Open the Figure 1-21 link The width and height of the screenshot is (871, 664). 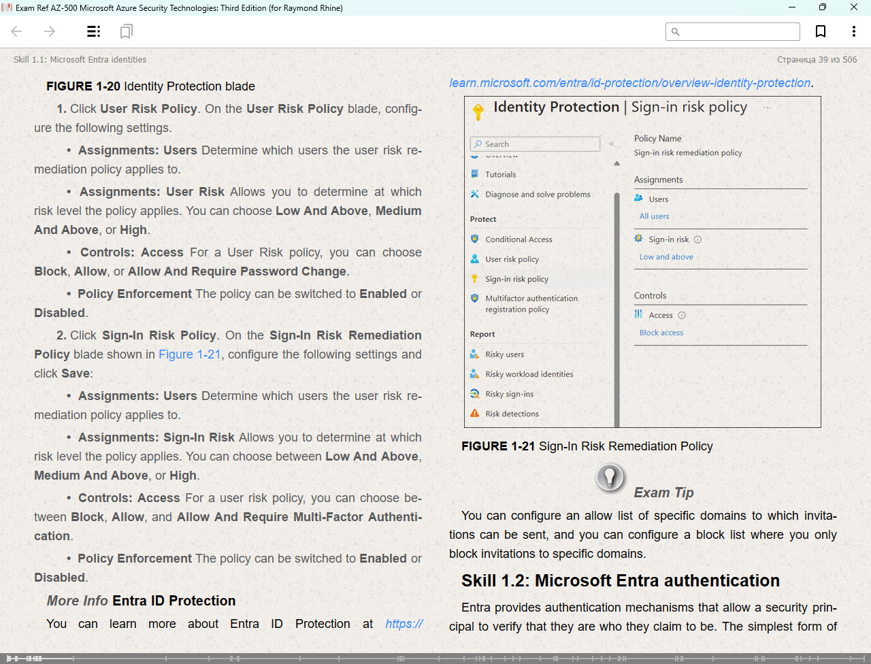[x=190, y=354]
